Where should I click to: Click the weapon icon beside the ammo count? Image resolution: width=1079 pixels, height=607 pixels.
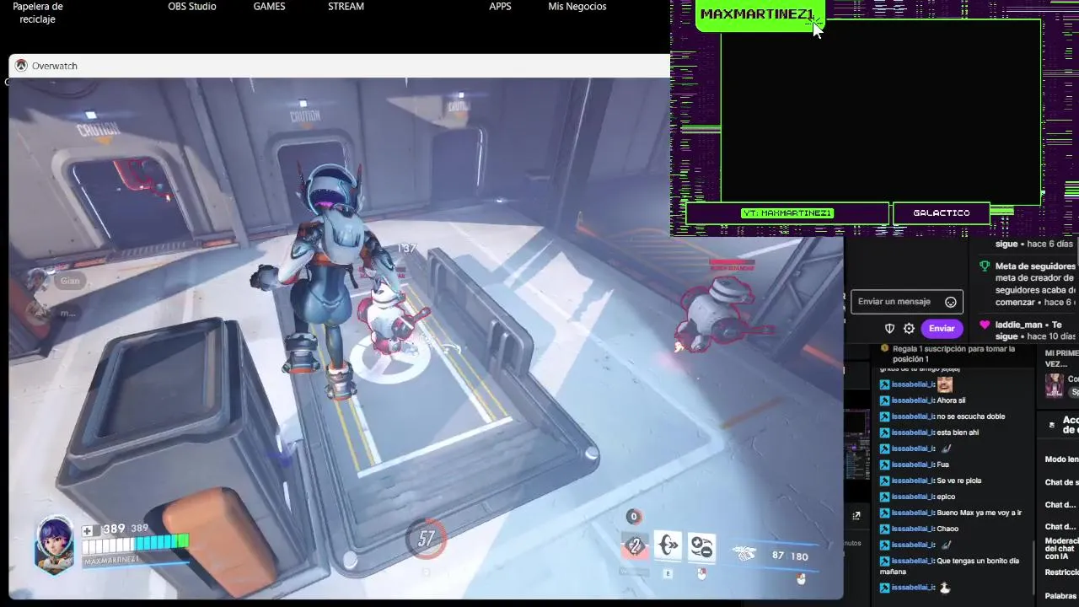[744, 554]
